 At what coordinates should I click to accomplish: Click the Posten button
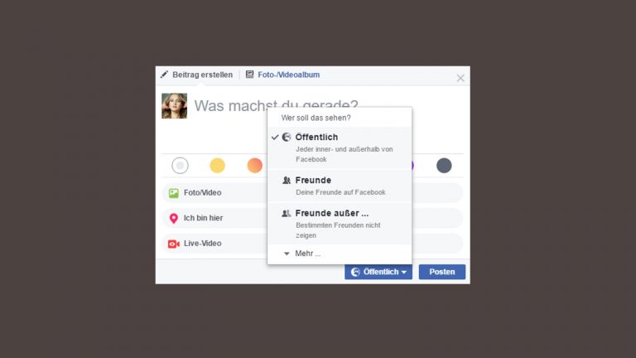click(x=442, y=272)
